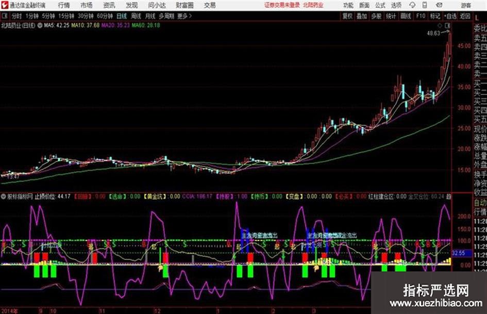
Task: Click the customer service headset icon
Action: pos(412,5)
